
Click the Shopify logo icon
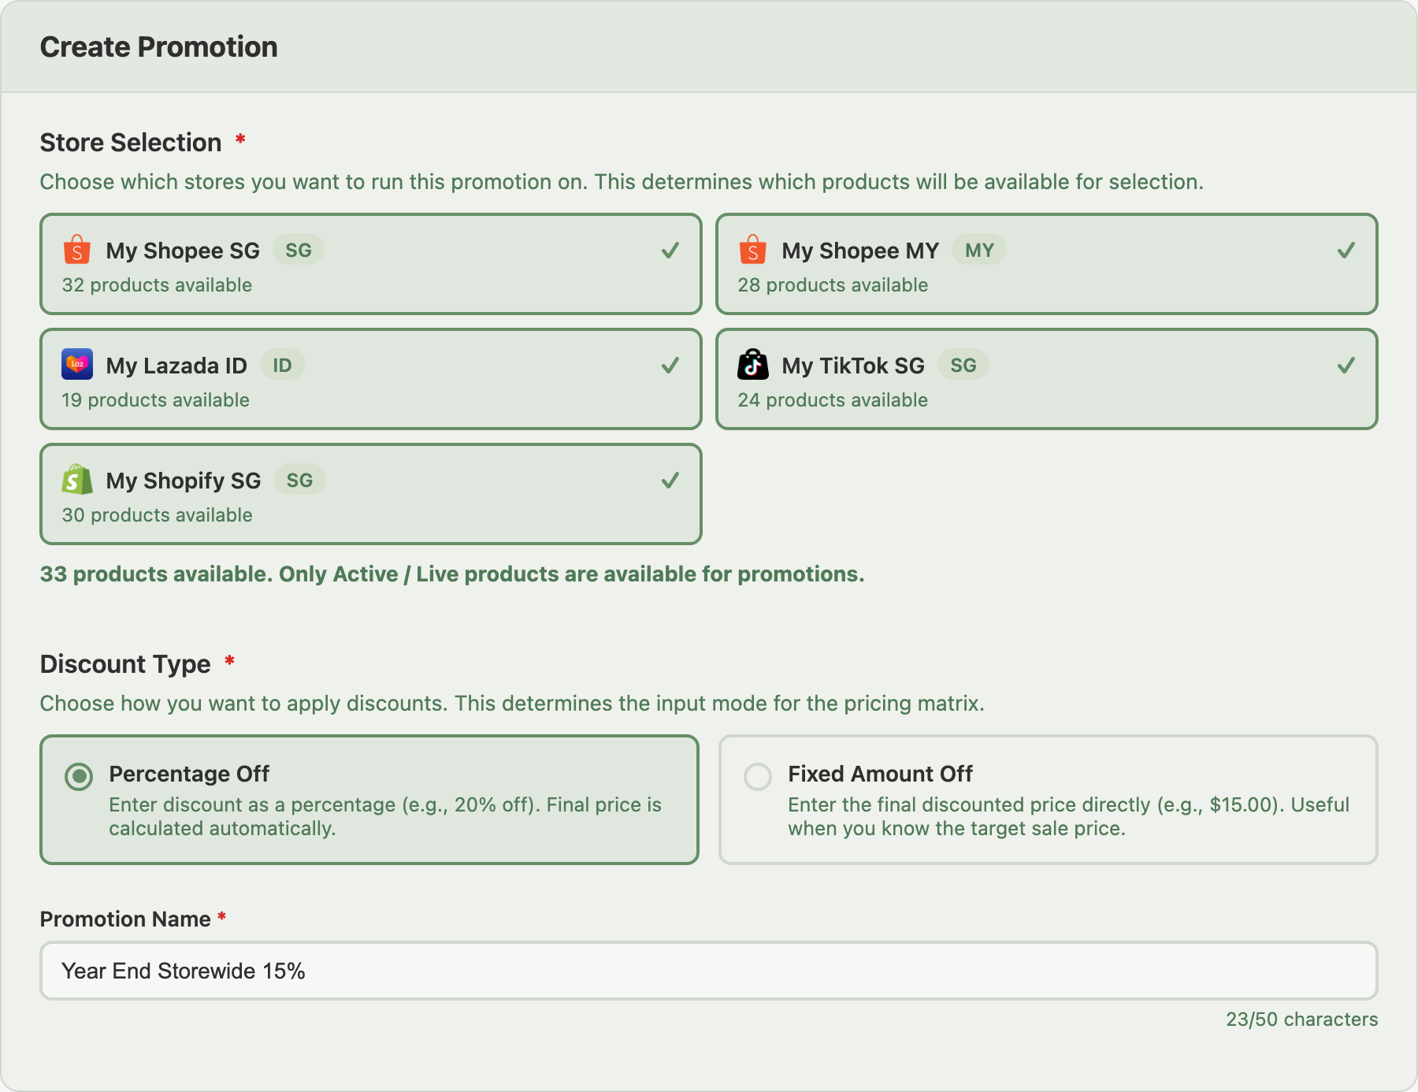(77, 479)
